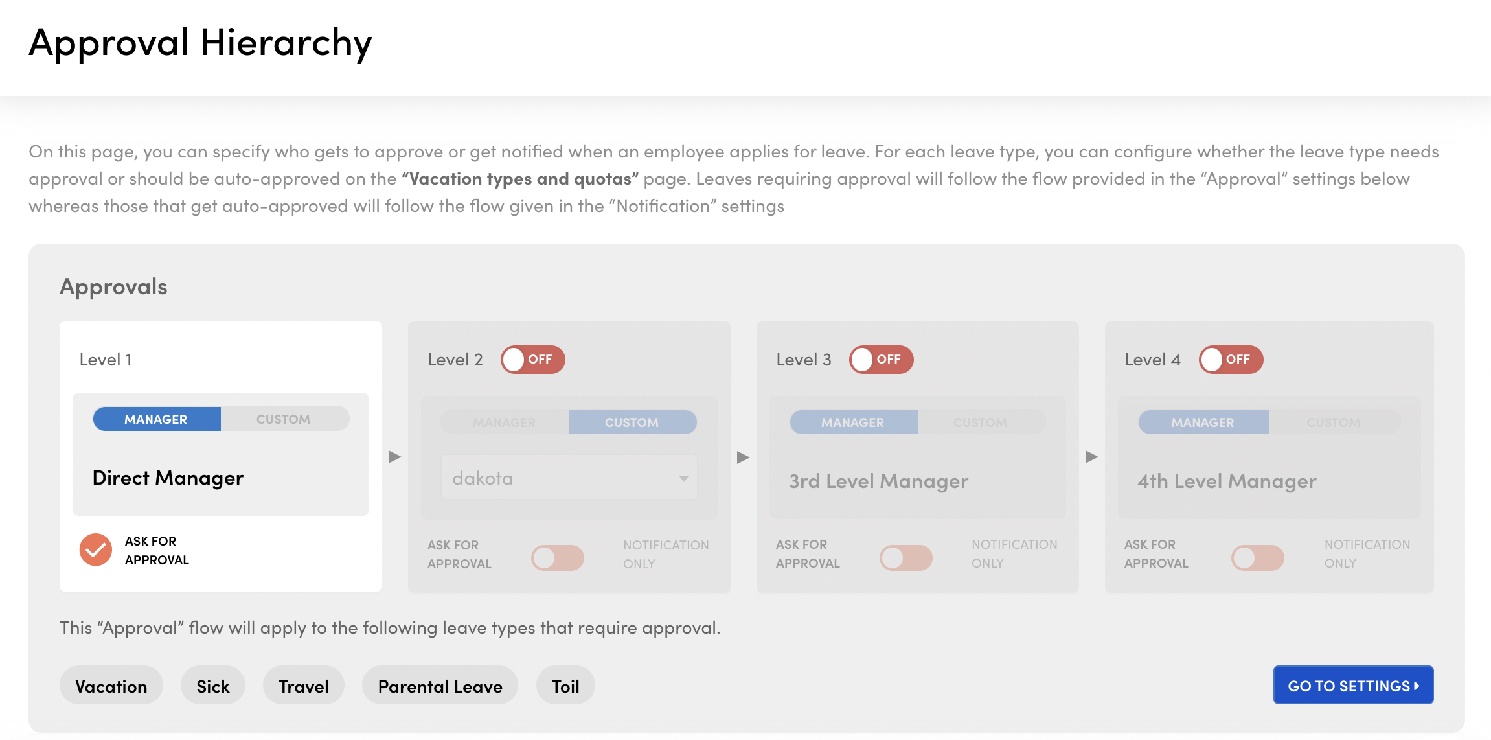Screen dimensions: 1491x740
Task: Click the orange Ask For Approval checkmark icon
Action: coord(95,550)
